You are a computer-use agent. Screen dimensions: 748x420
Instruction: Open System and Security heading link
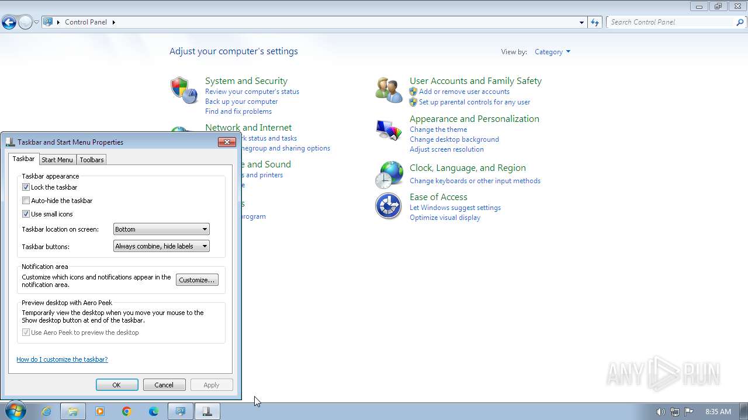pyautogui.click(x=246, y=81)
